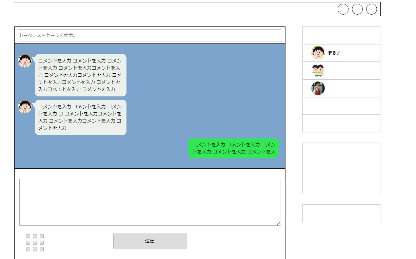Screen dimensions: 416x259
Task: Toggle the middle-left square of the stamp grid
Action: tap(27, 243)
